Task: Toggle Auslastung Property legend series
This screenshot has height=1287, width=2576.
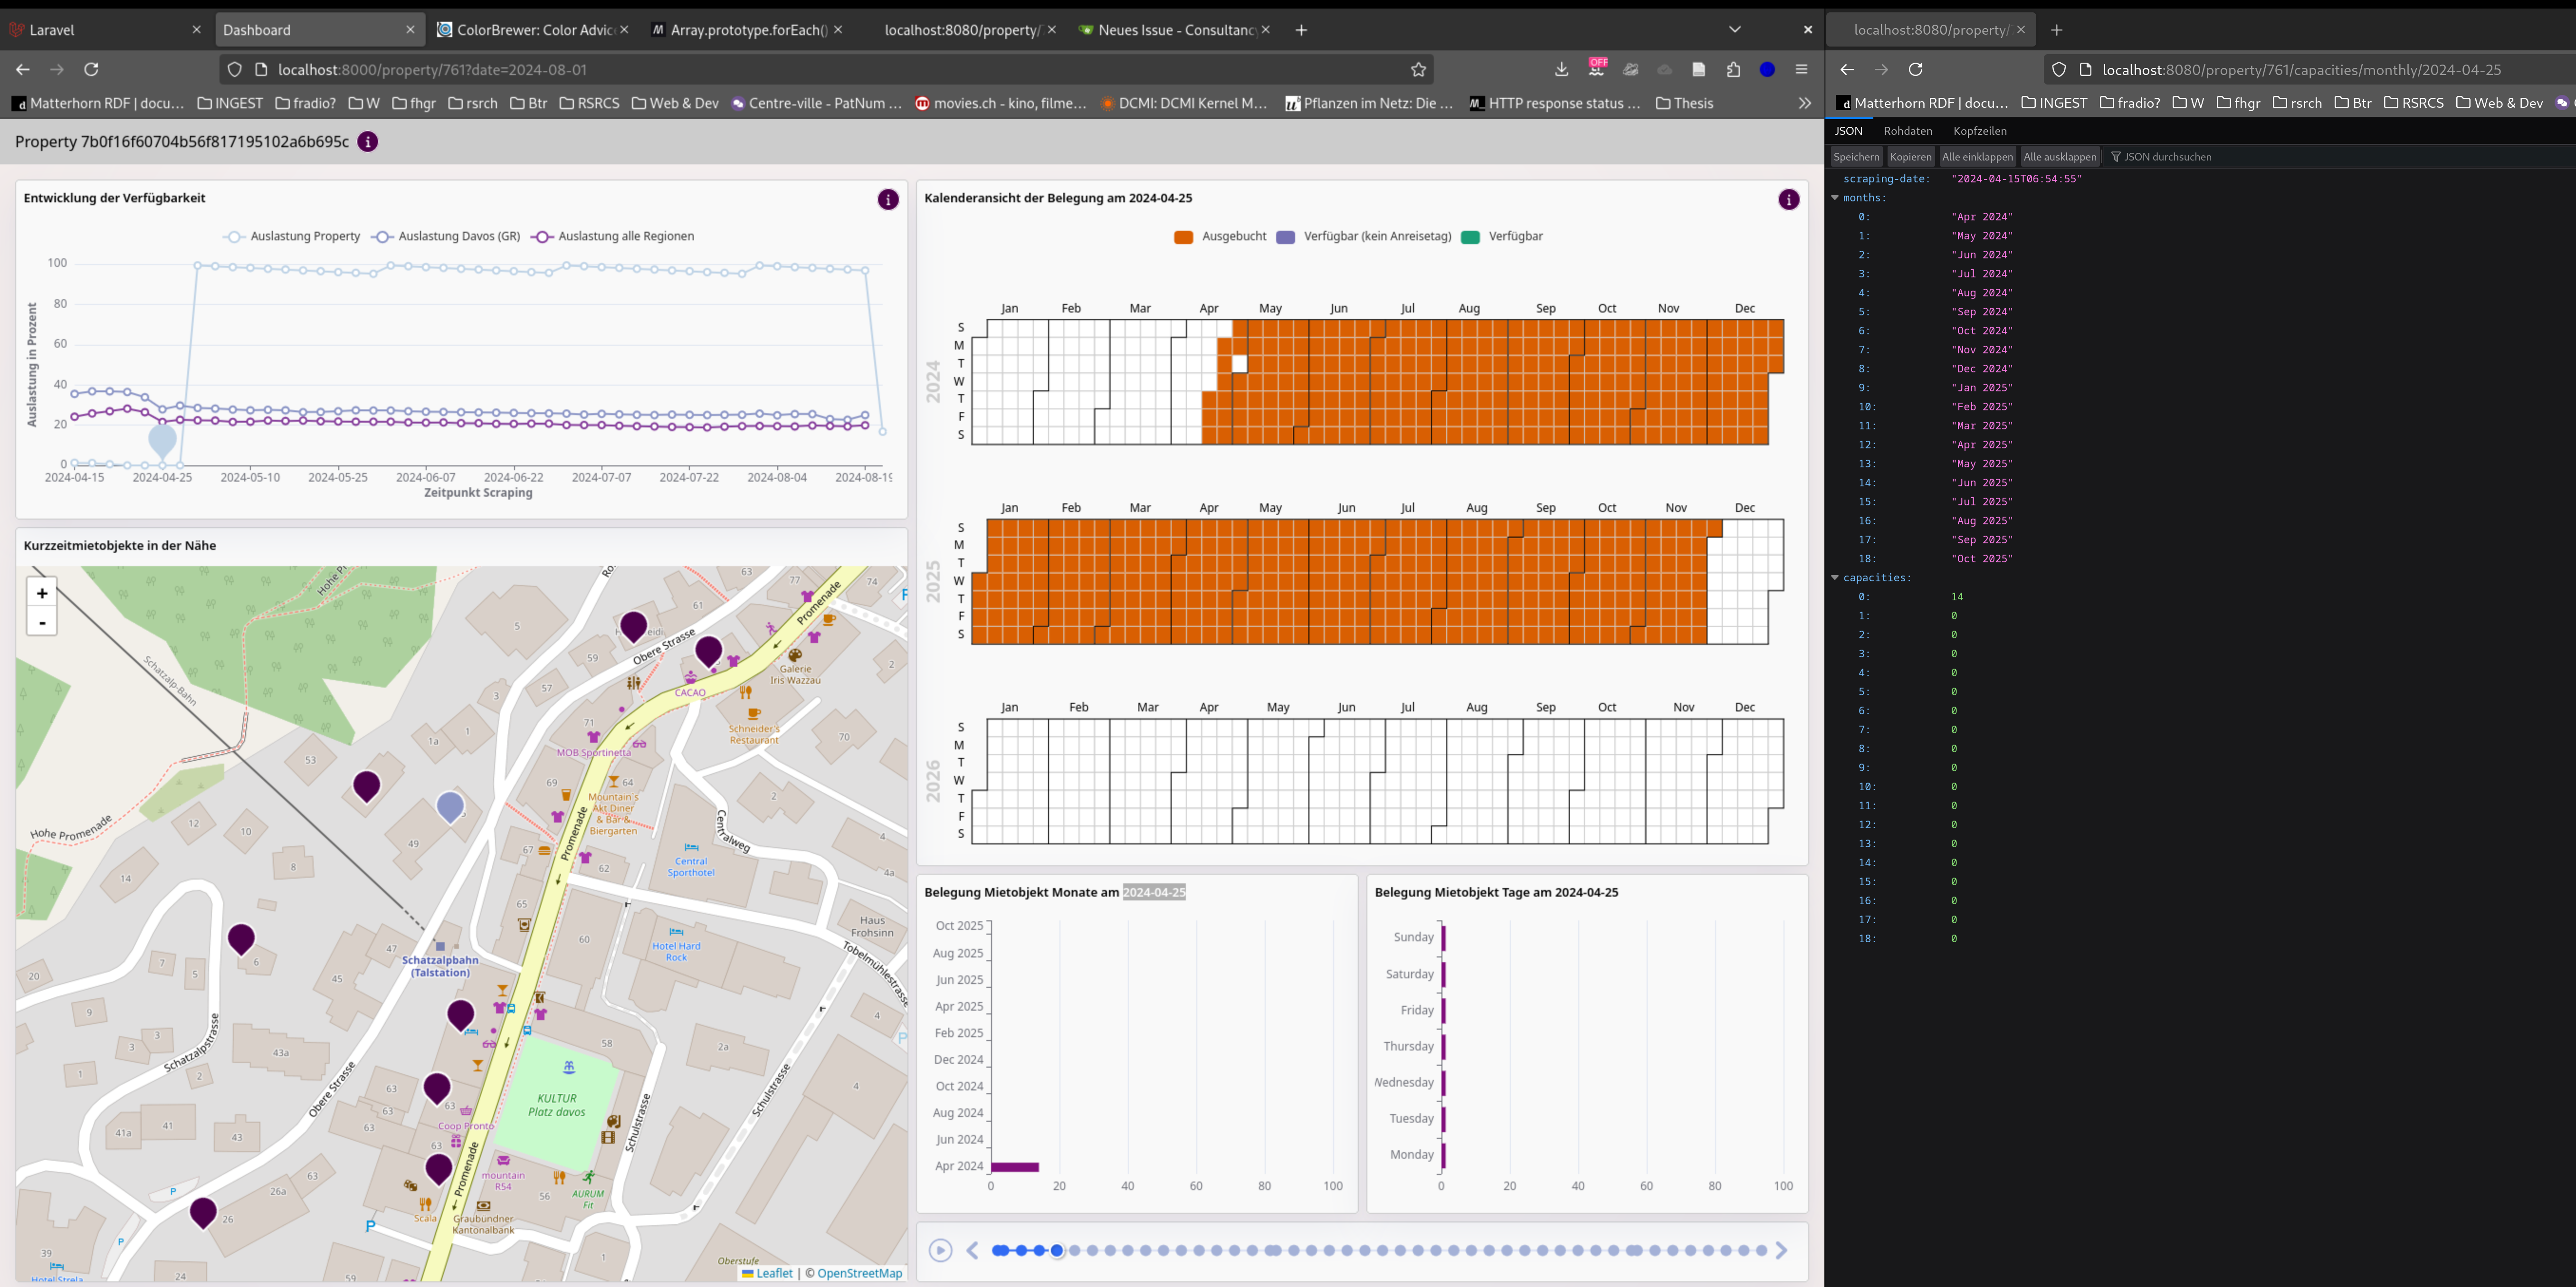Action: [292, 237]
